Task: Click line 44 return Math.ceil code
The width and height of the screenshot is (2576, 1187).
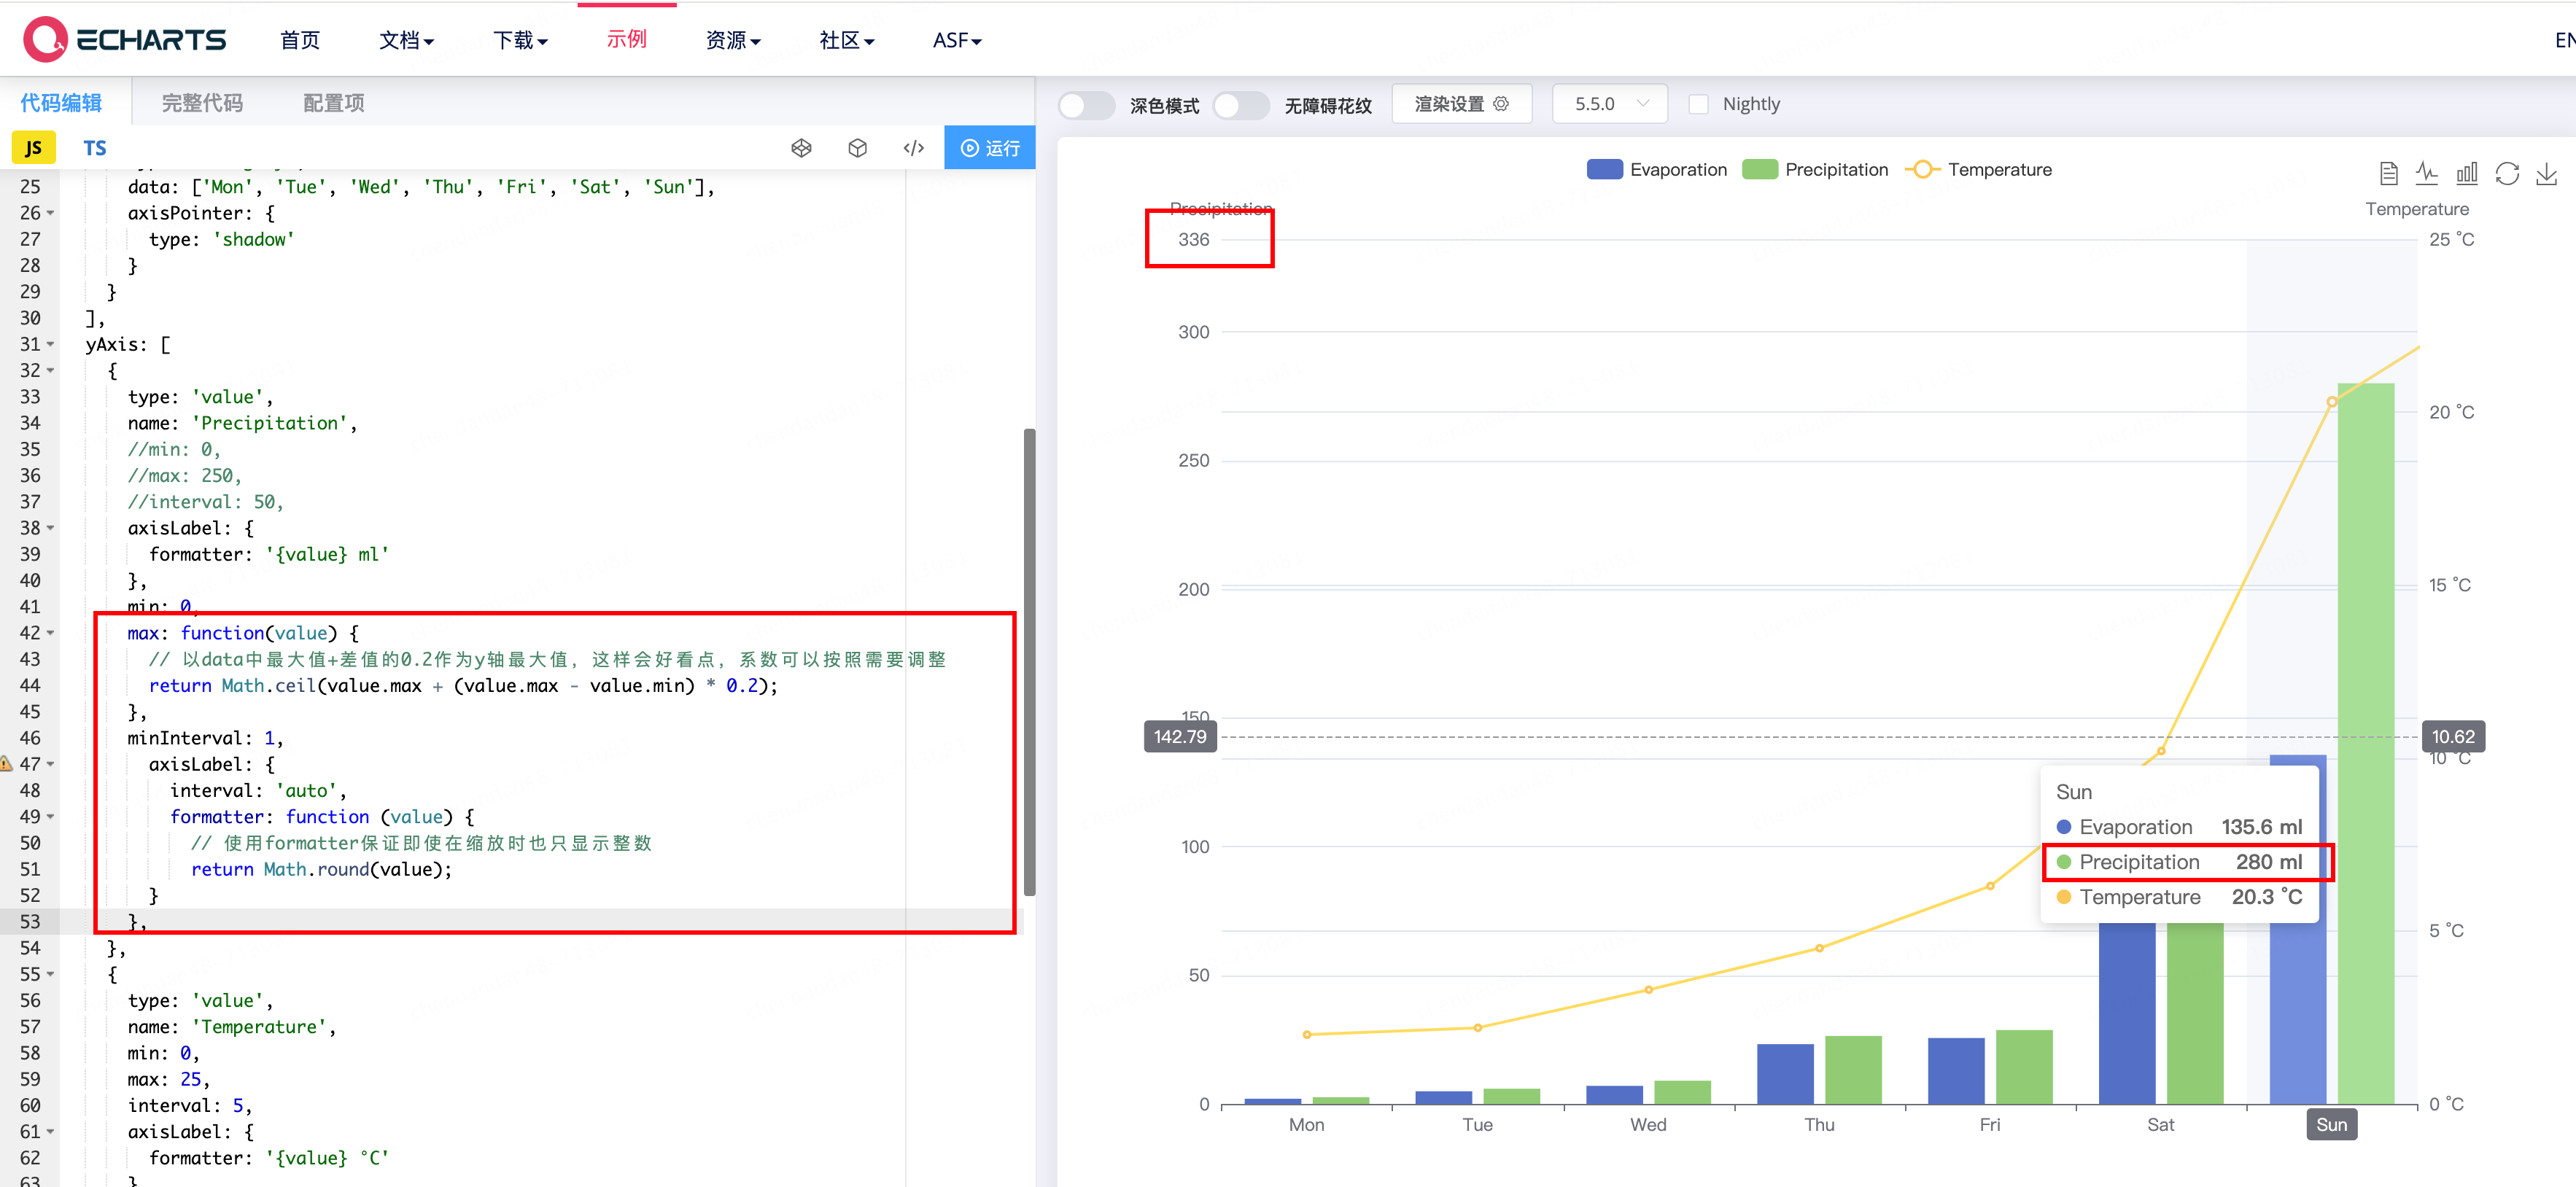Action: 463,686
